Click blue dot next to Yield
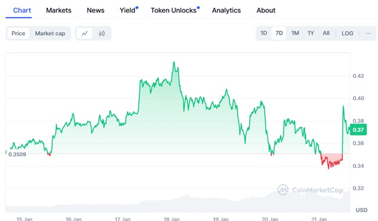 pyautogui.click(x=137, y=8)
